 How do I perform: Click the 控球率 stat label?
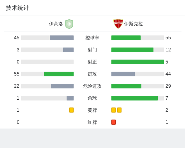point(92,38)
